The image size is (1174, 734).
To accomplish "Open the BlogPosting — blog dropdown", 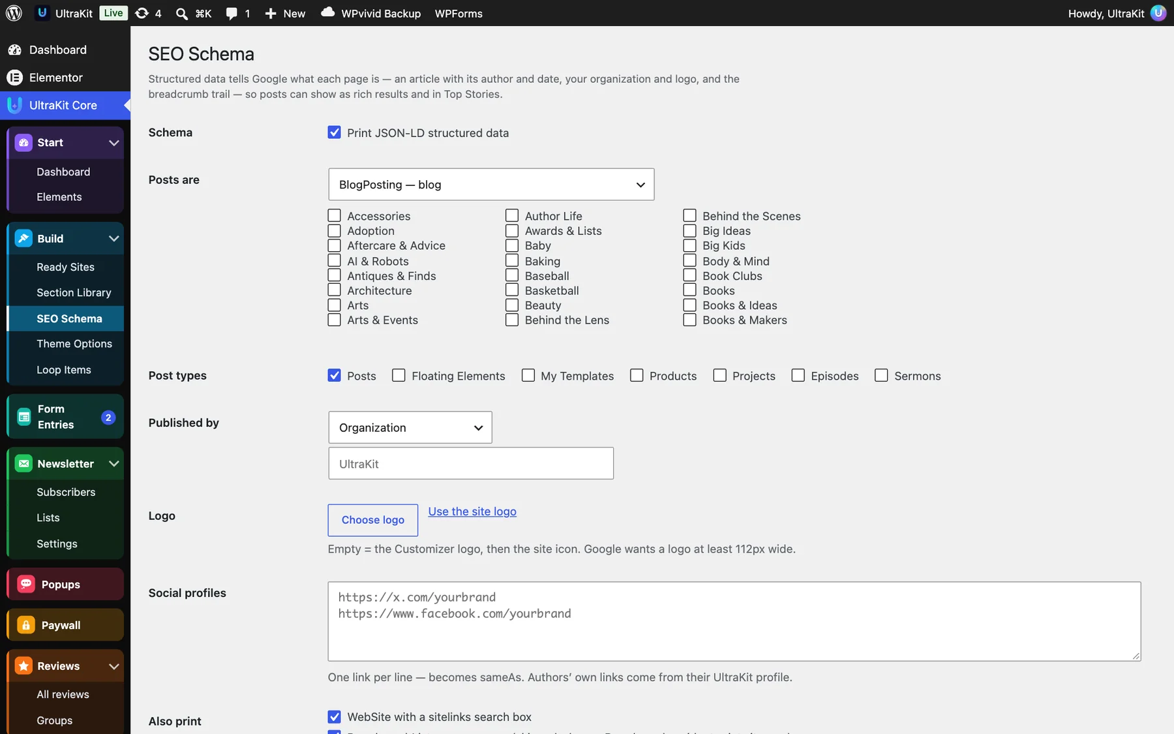I will [x=491, y=185].
